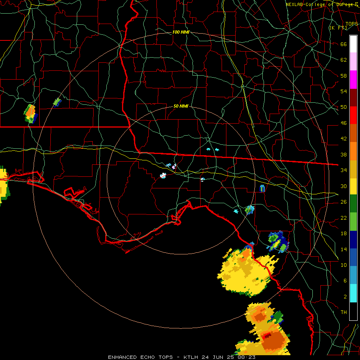Click the small green echo near the orange cell
This screenshot has width=360, height=360.
(57, 102)
